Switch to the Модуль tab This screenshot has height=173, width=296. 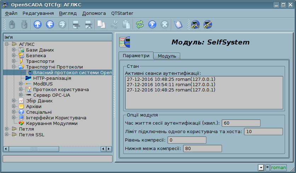click(167, 56)
